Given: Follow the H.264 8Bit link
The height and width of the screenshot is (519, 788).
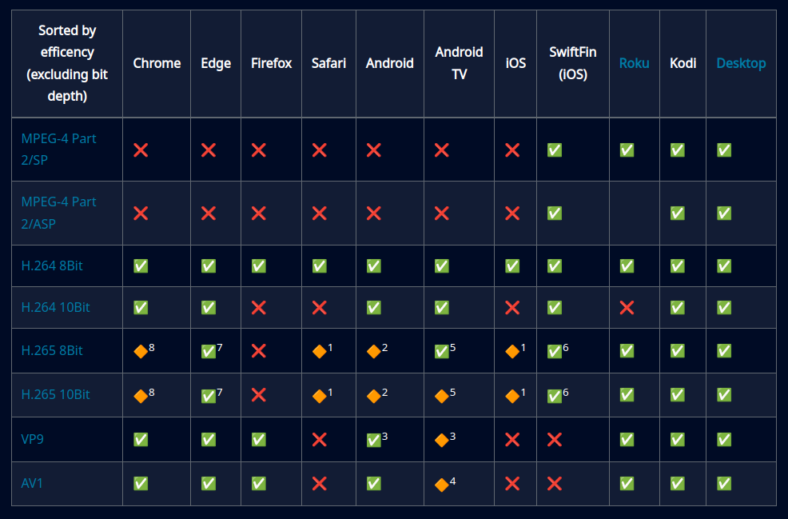Looking at the screenshot, I should pyautogui.click(x=52, y=266).
